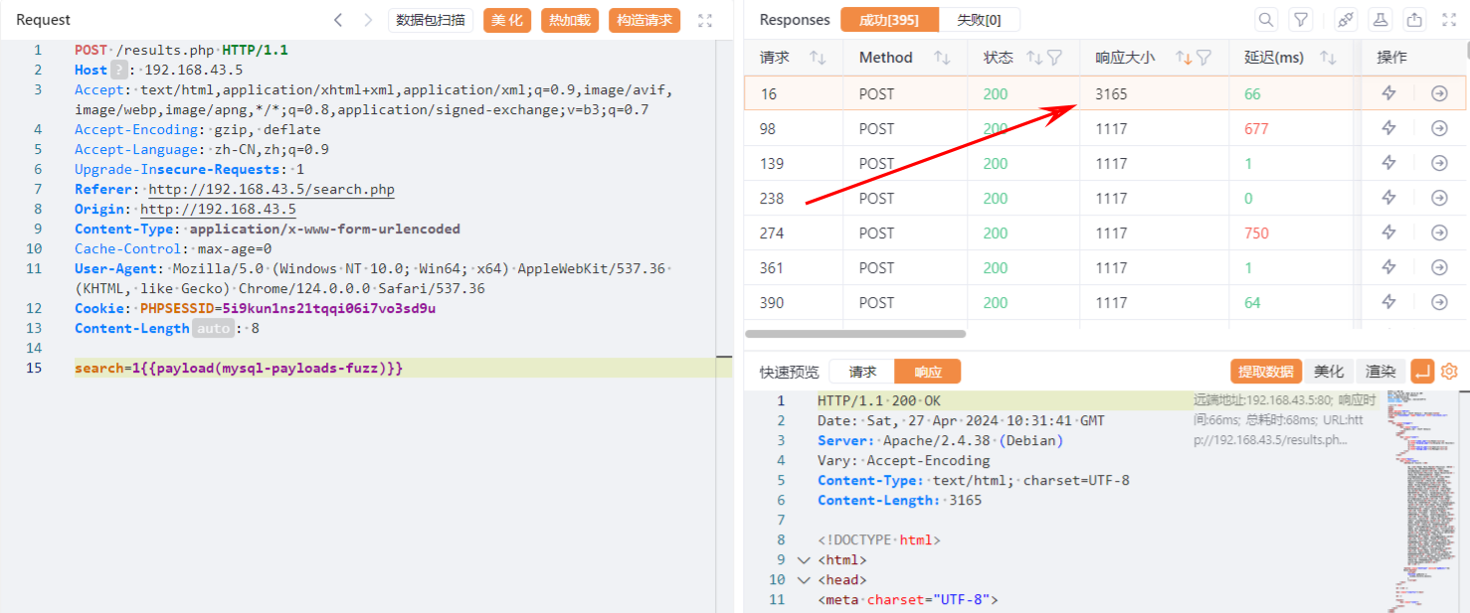Switch to the 失败[0] tab
This screenshot has height=613, width=1470.
pyautogui.click(x=979, y=20)
